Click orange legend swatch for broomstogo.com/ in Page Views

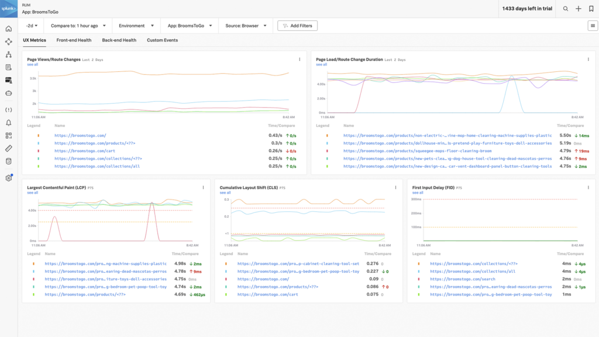(x=39, y=135)
